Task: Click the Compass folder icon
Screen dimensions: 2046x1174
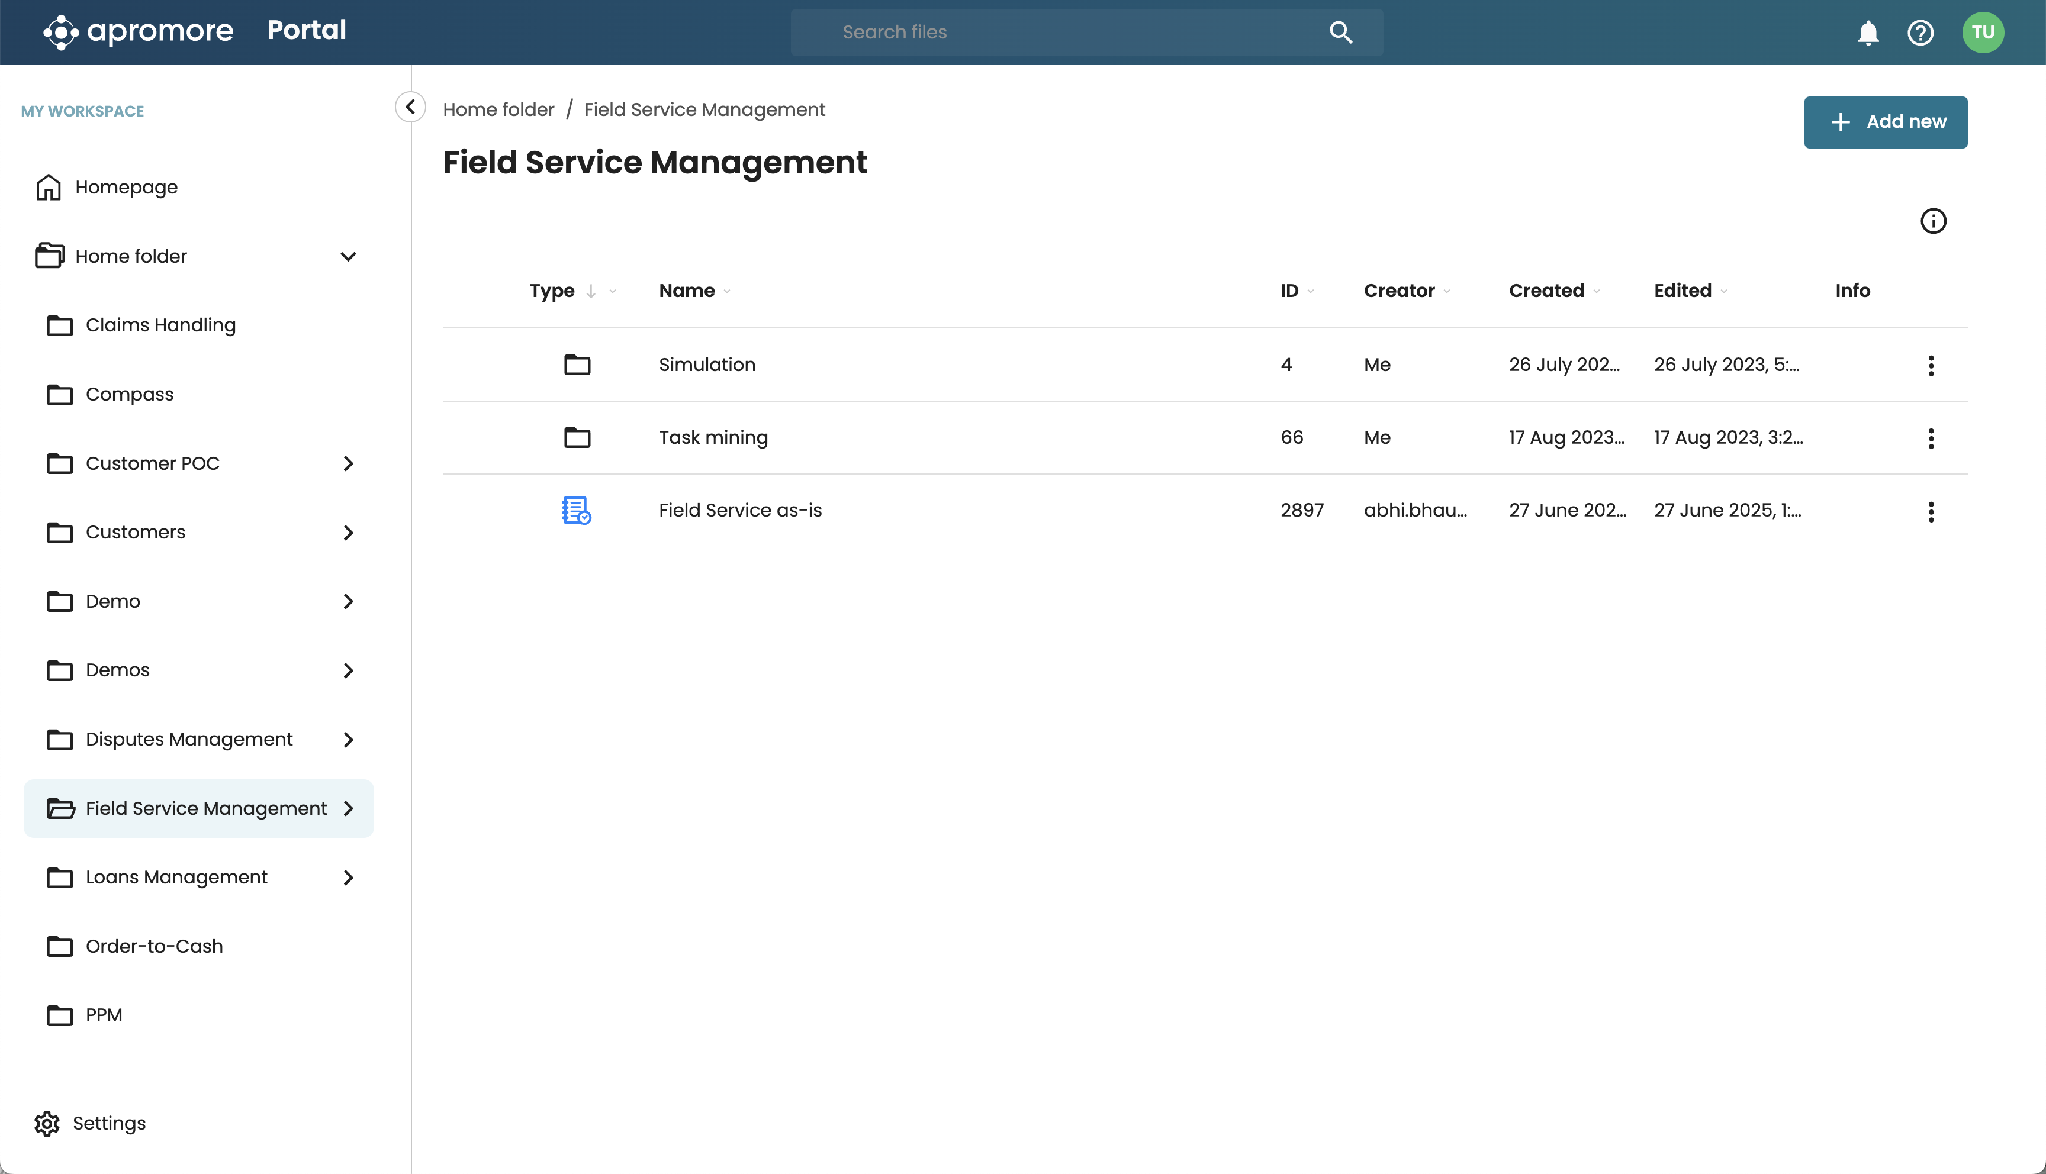Action: 60,394
